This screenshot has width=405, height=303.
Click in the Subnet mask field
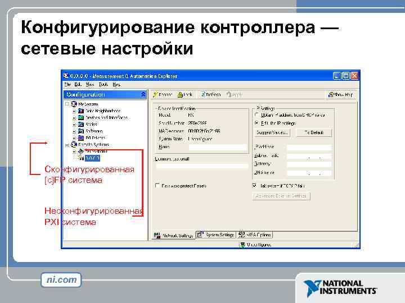[x=309, y=156]
